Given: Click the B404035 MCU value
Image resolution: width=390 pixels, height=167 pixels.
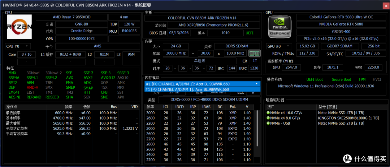Looking at the screenshot, I should 129,31.
